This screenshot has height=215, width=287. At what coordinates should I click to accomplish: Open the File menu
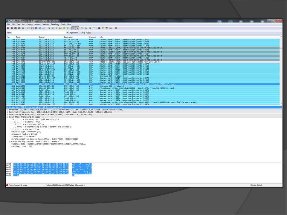pos(8,24)
